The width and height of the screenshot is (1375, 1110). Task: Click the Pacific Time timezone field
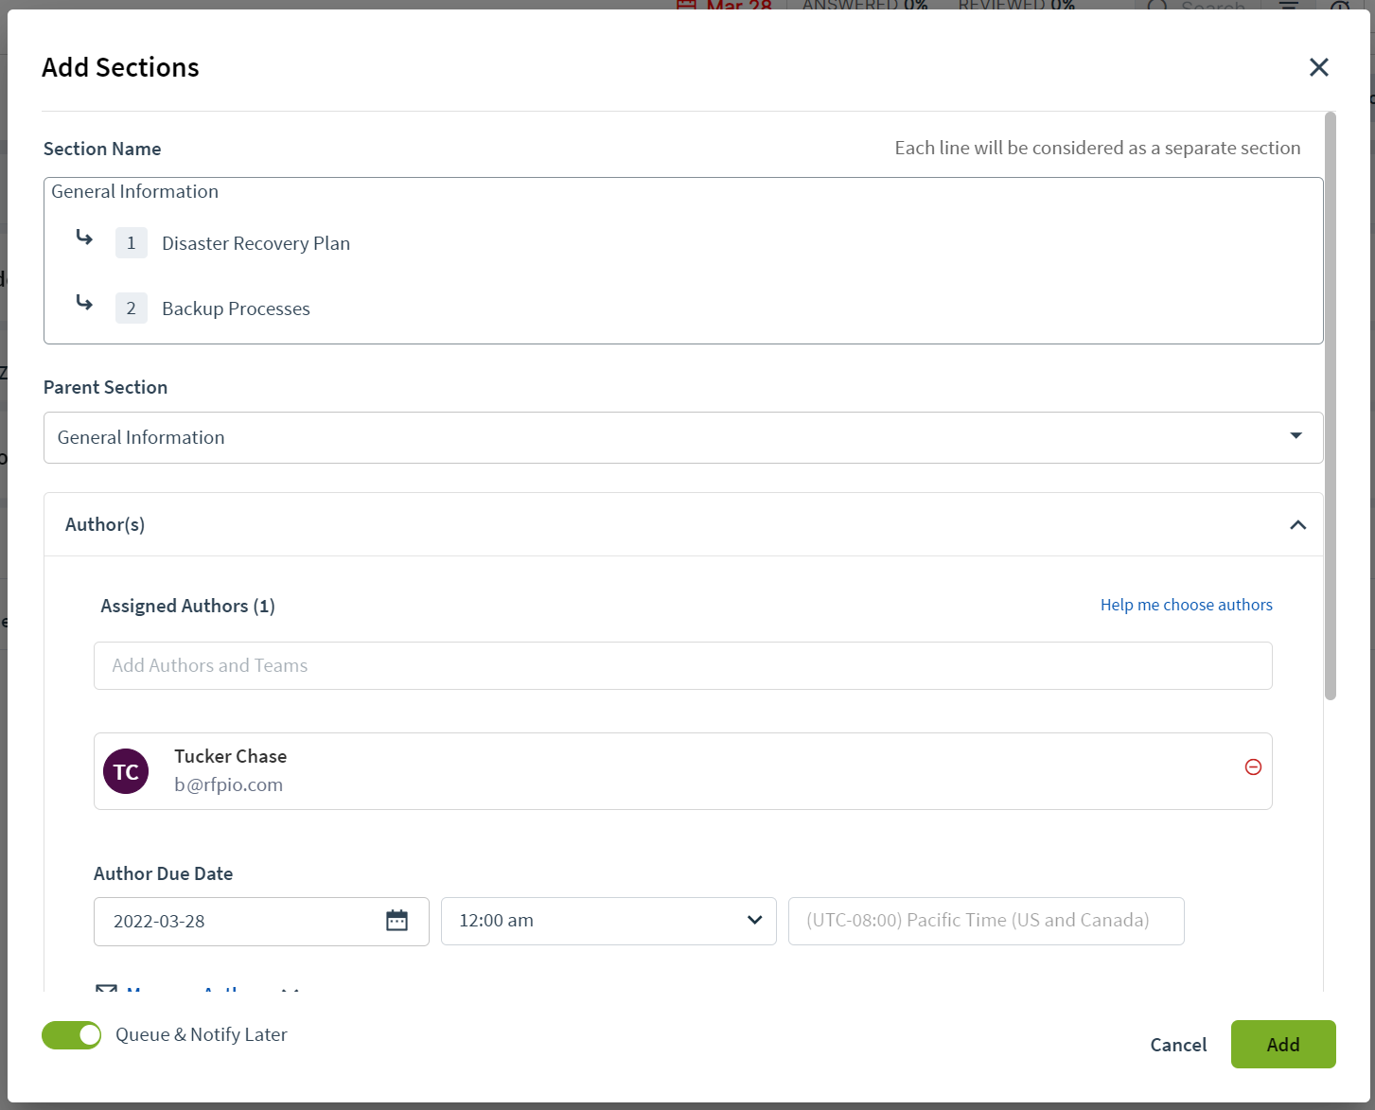(986, 921)
